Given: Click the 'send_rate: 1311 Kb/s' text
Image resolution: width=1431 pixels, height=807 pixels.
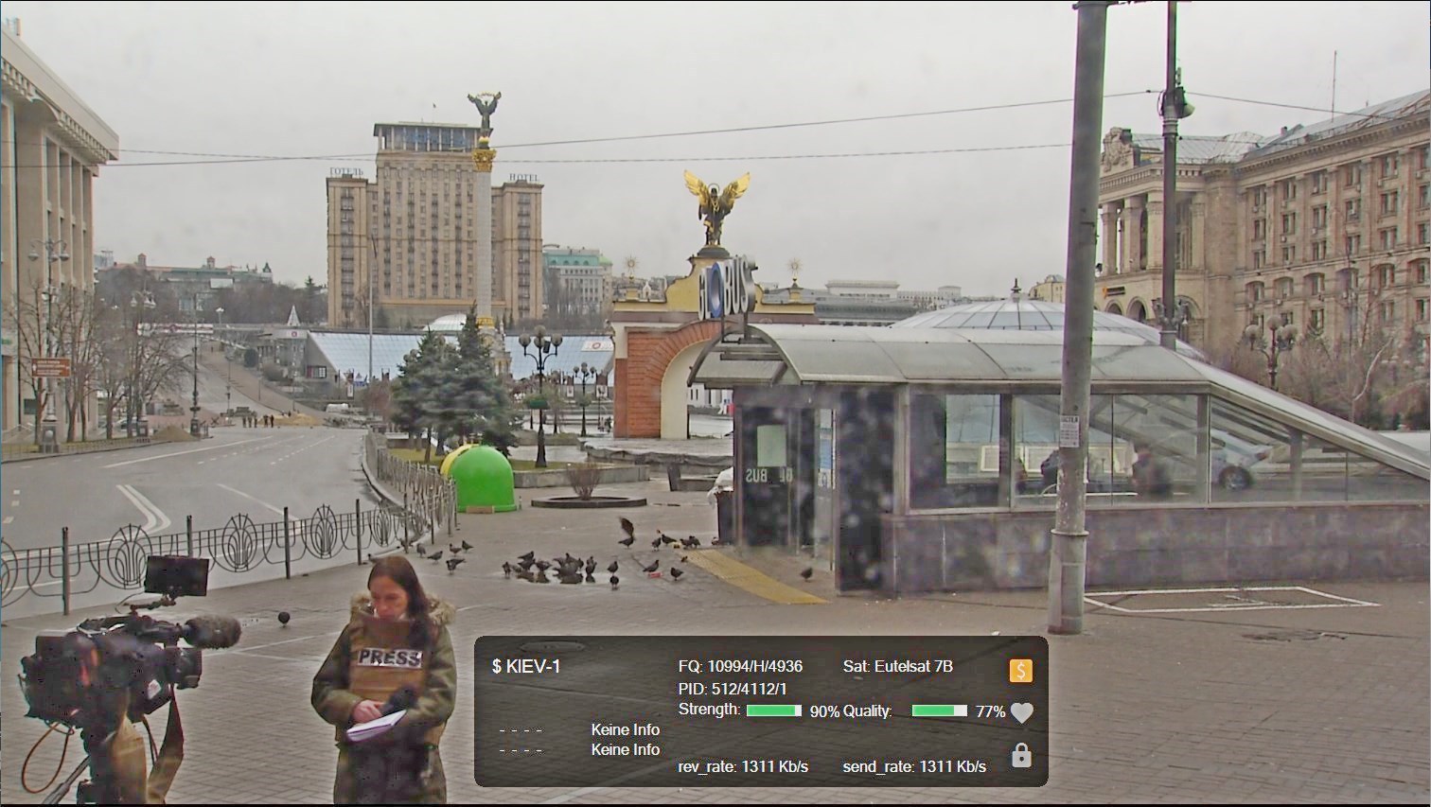Looking at the screenshot, I should pos(914,766).
